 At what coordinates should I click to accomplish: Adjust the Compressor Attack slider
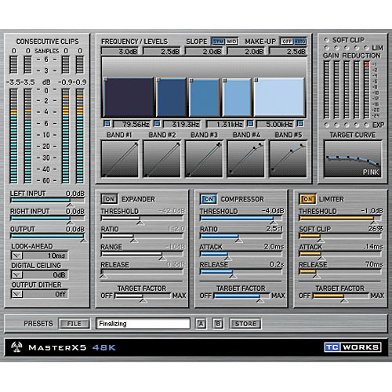[x=241, y=254]
